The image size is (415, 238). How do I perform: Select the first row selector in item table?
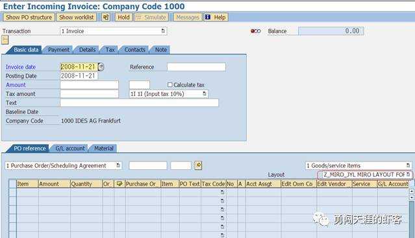12,193
